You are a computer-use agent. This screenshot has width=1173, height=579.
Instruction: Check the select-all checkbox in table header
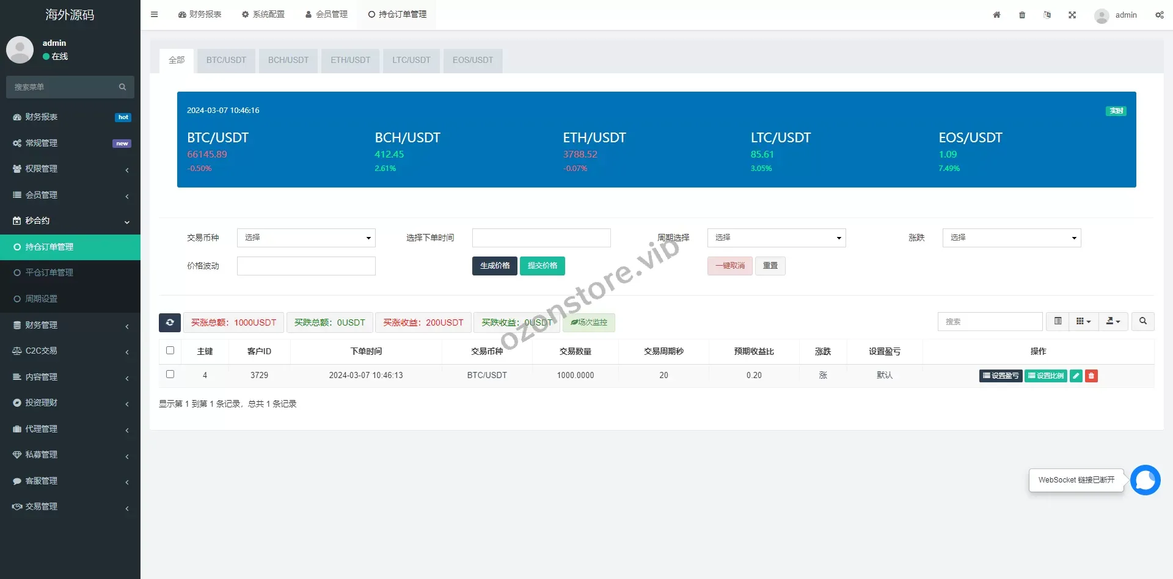click(170, 351)
